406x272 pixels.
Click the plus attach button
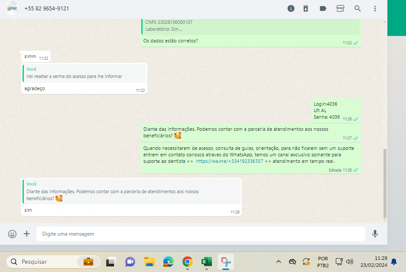(x=27, y=234)
